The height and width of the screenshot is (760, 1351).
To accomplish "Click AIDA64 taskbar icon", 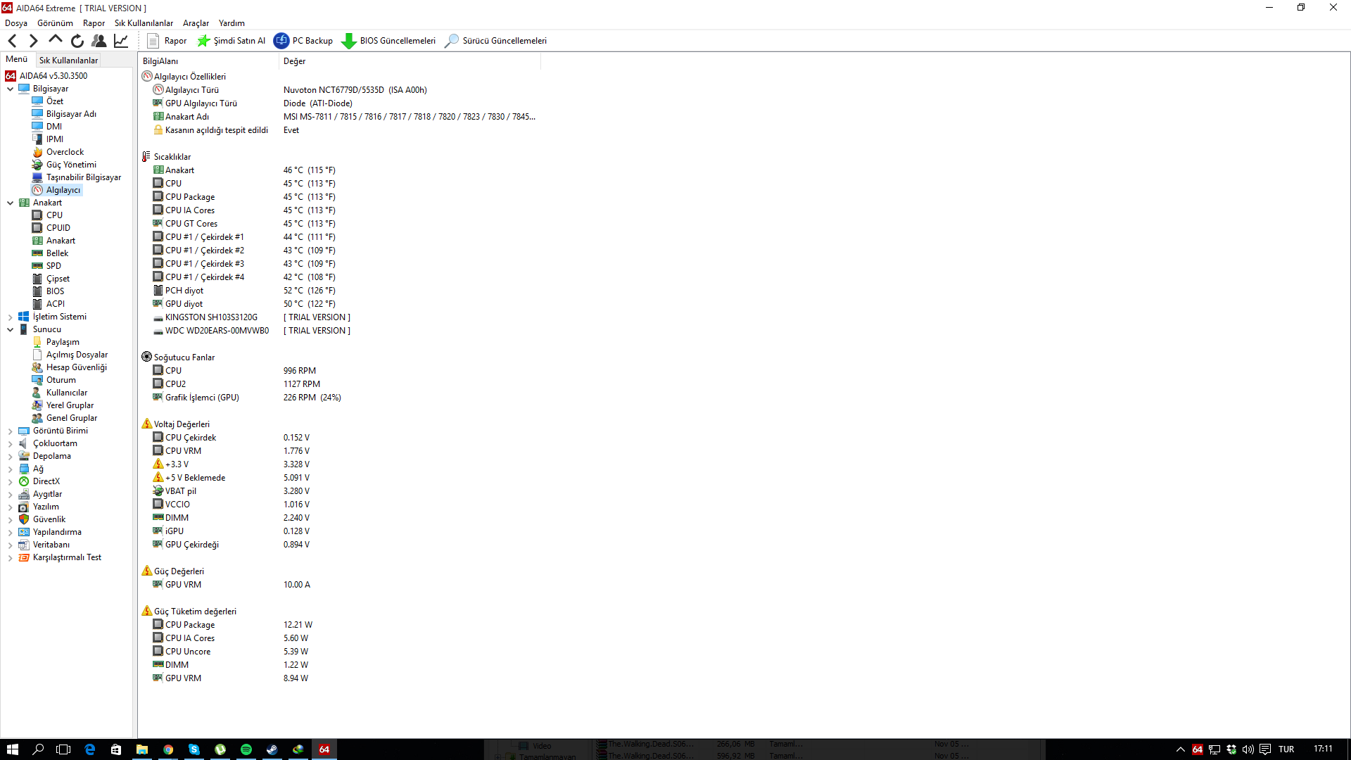I will tap(324, 749).
